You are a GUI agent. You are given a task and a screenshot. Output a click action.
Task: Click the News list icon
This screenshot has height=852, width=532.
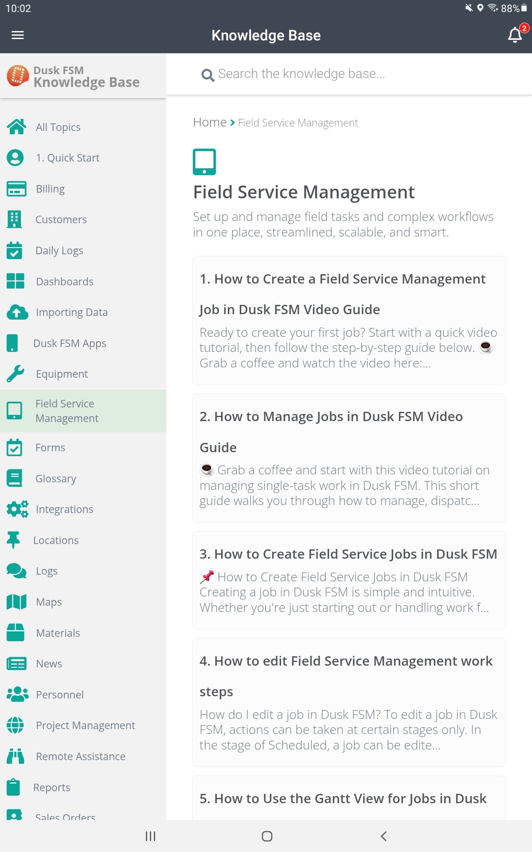[16, 663]
